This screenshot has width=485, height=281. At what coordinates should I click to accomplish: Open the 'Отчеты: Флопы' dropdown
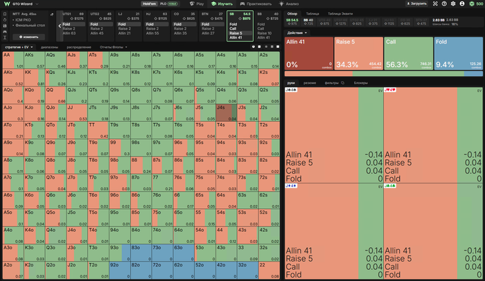[113, 47]
